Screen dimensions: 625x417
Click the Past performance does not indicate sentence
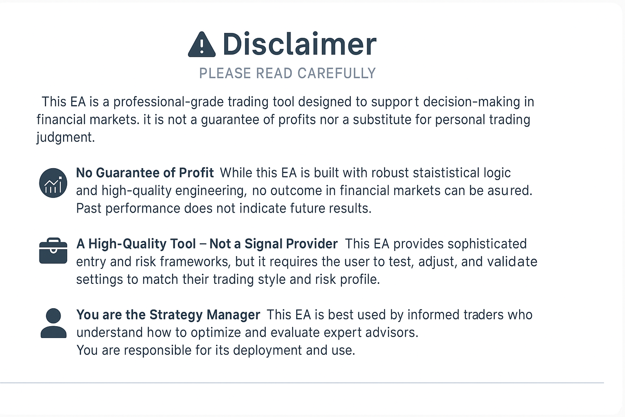point(224,208)
